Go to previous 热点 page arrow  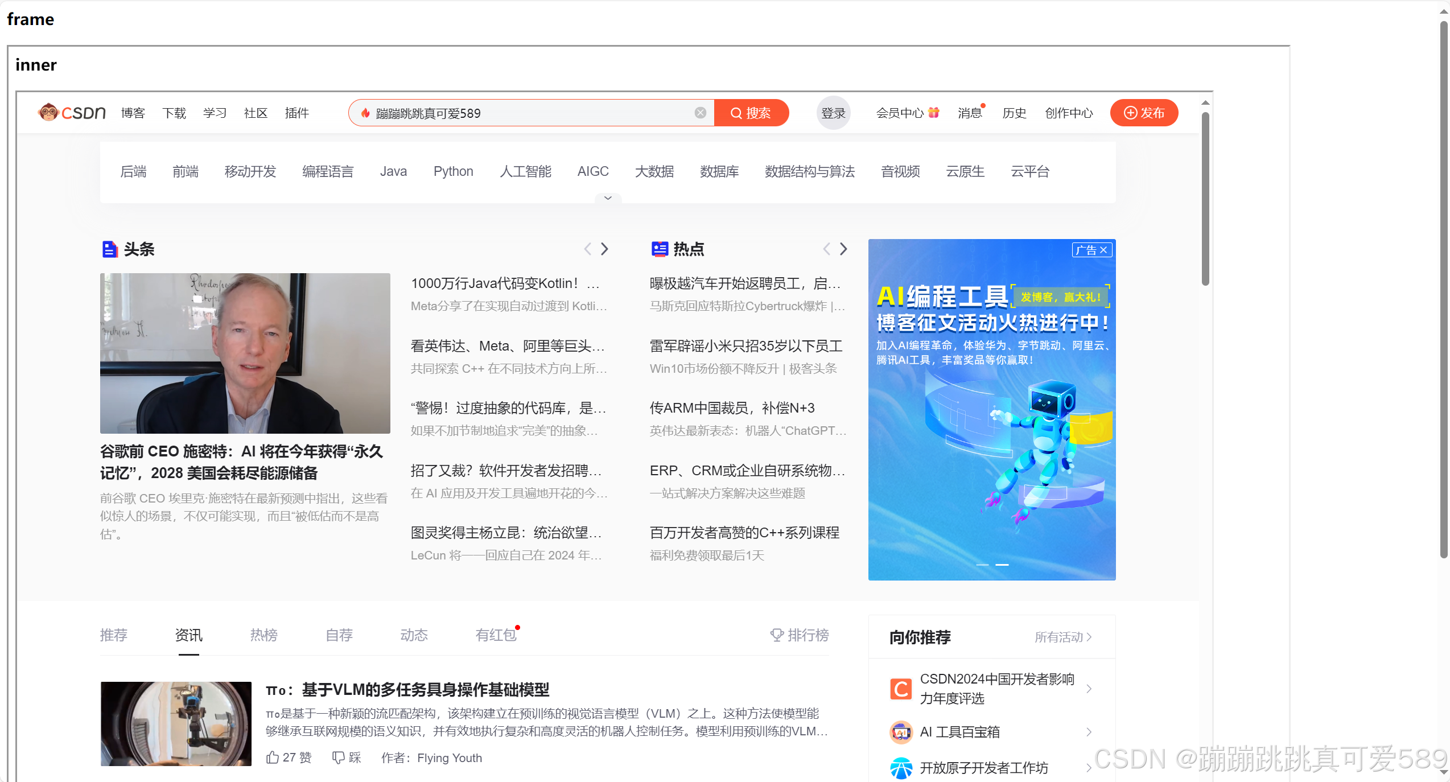click(827, 249)
